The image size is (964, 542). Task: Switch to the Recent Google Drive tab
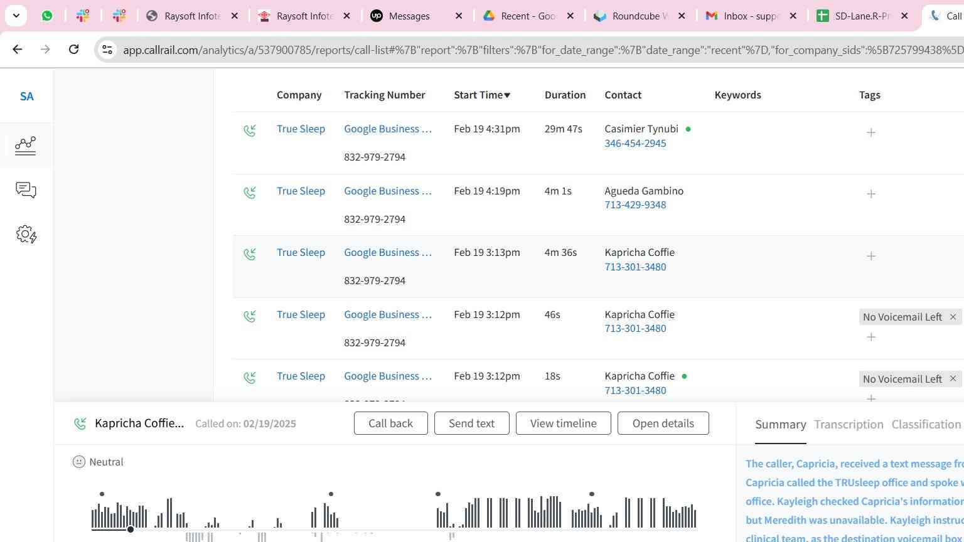520,16
